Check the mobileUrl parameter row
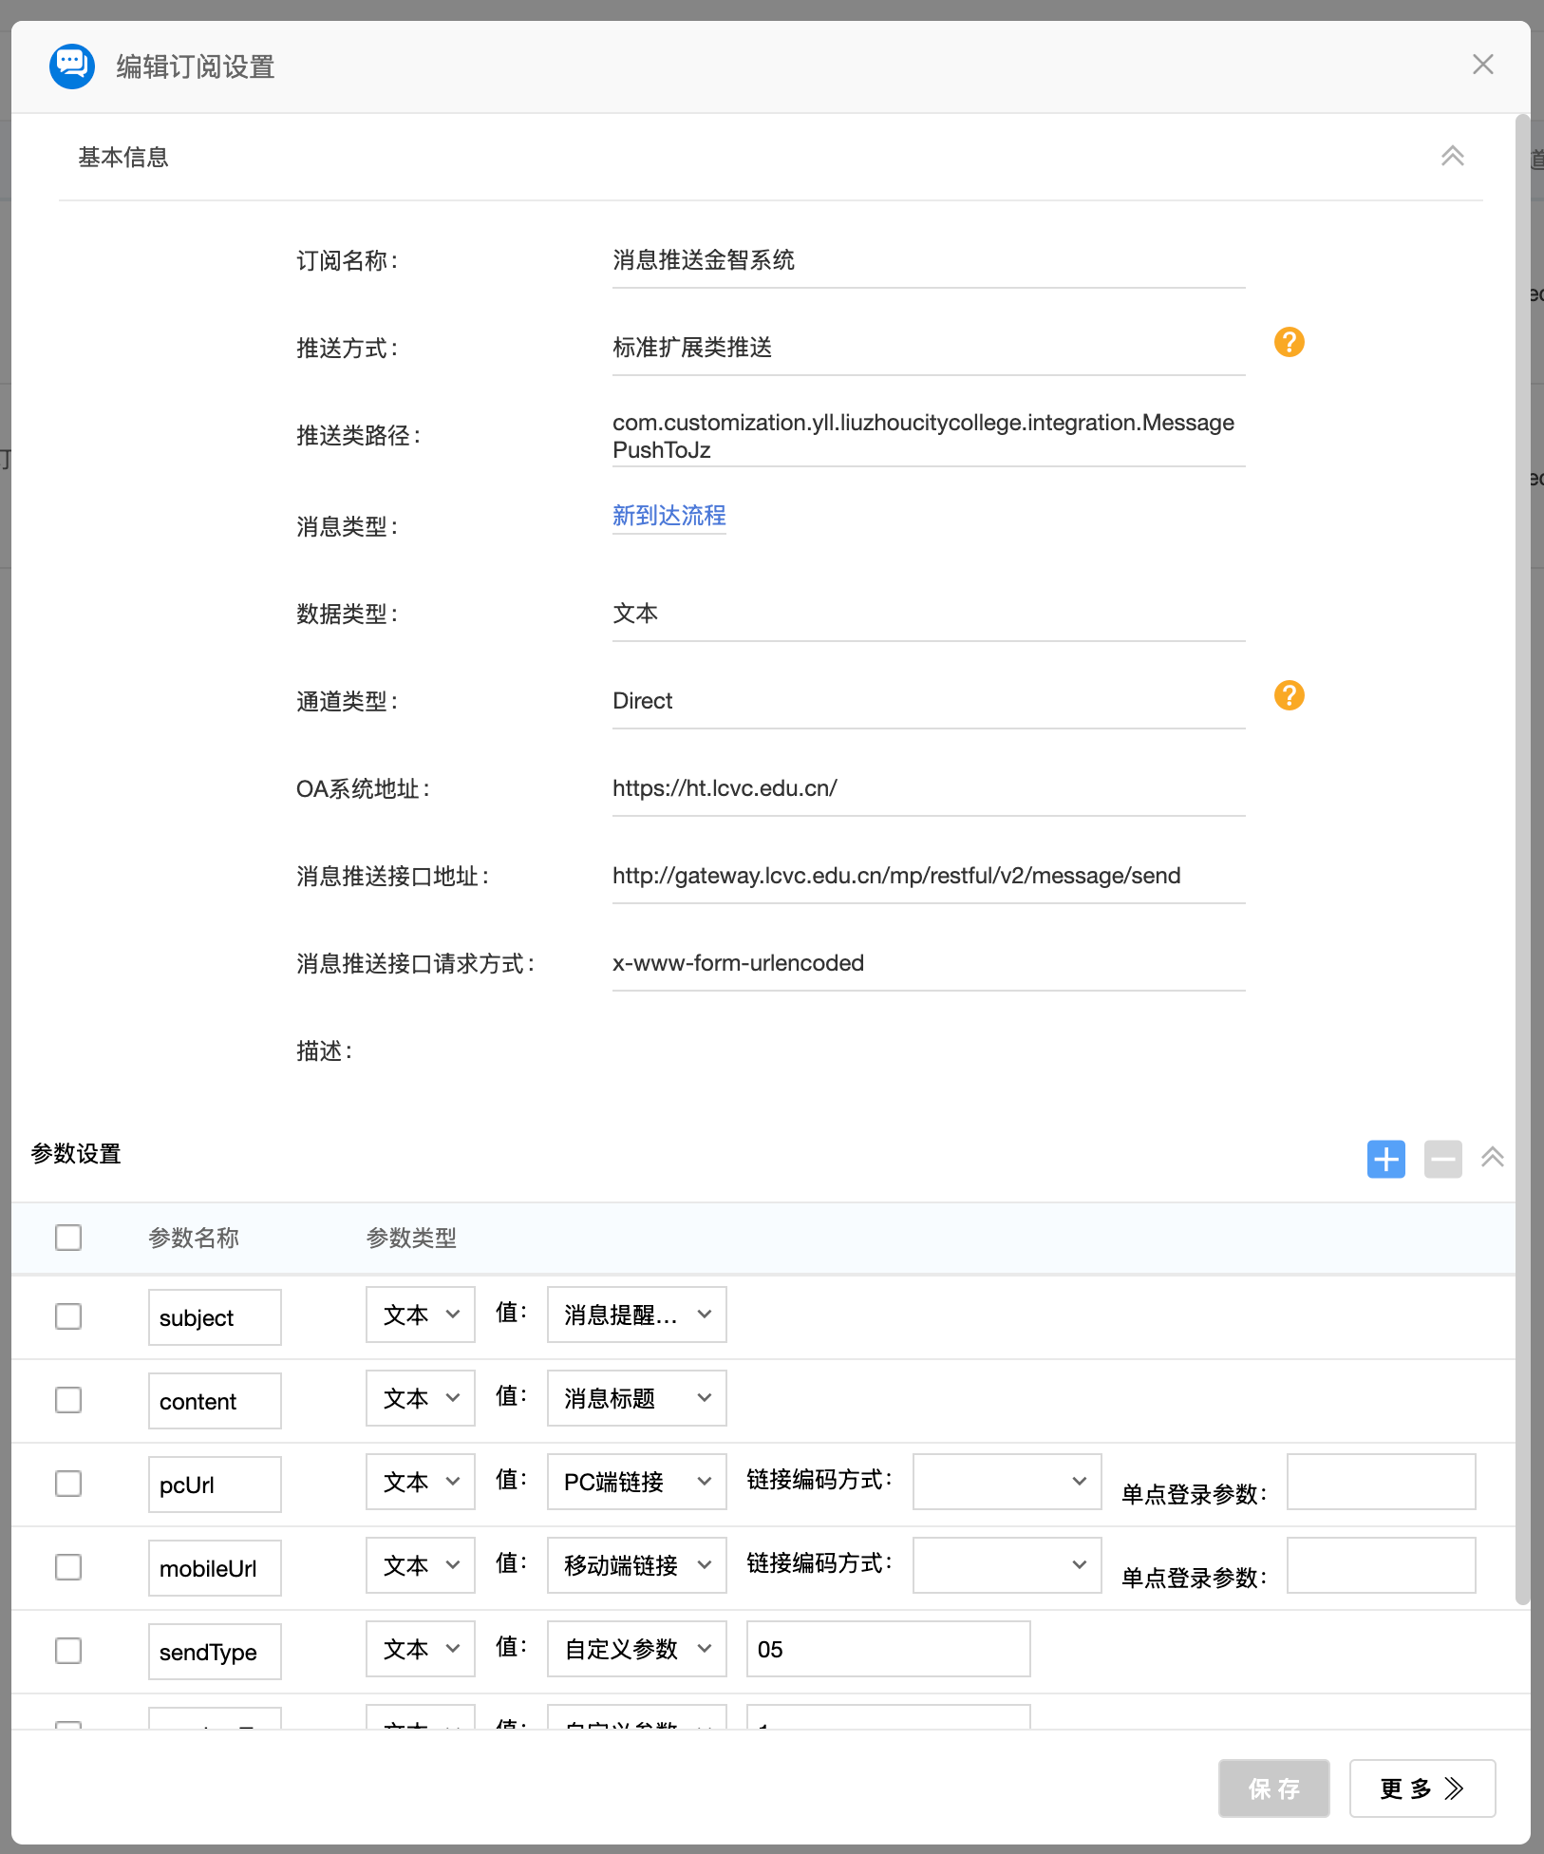1544x1854 pixels. pos(68,1567)
